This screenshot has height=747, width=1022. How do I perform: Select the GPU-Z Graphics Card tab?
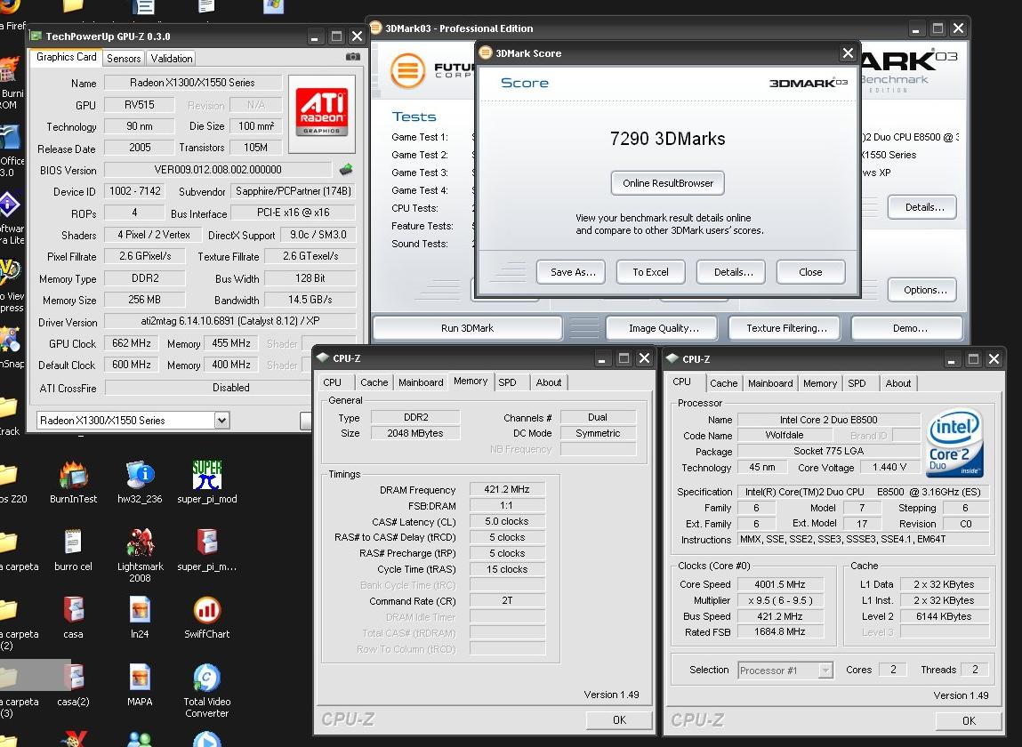[x=66, y=58]
